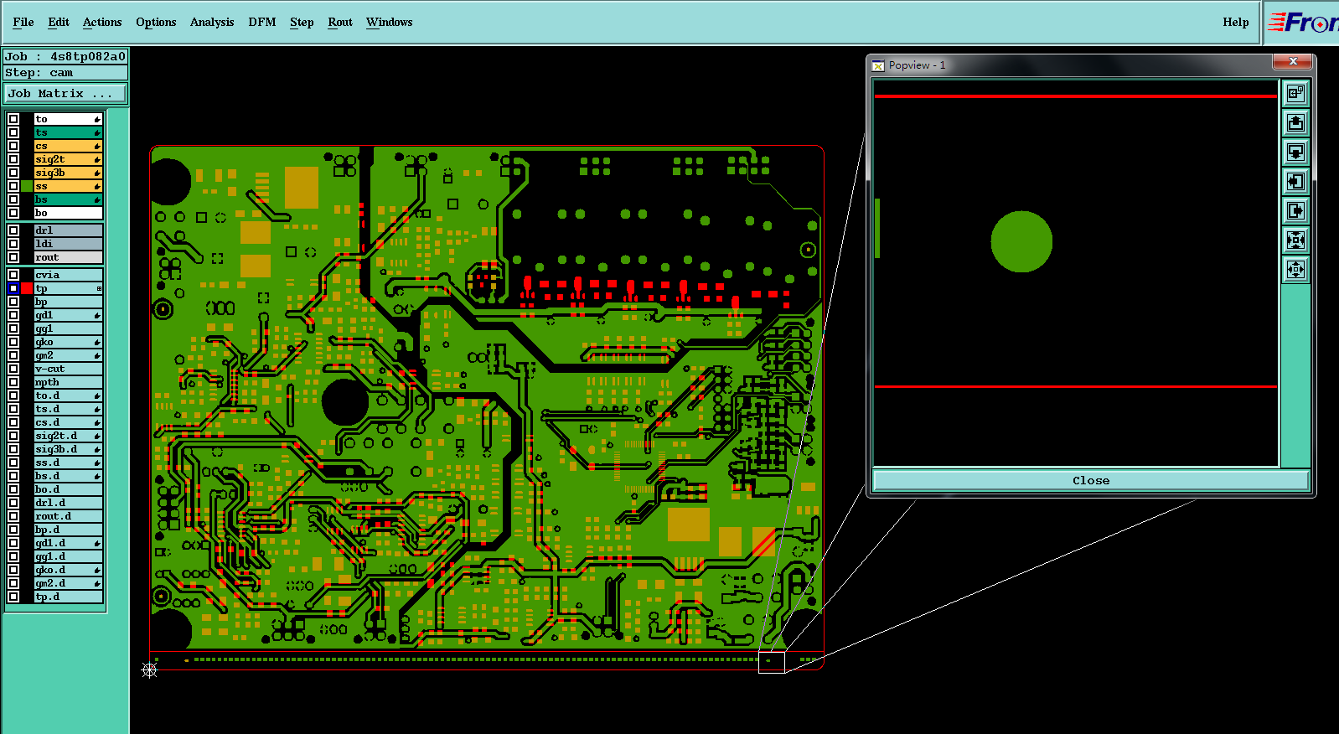Select the mpth layer name

(68, 382)
